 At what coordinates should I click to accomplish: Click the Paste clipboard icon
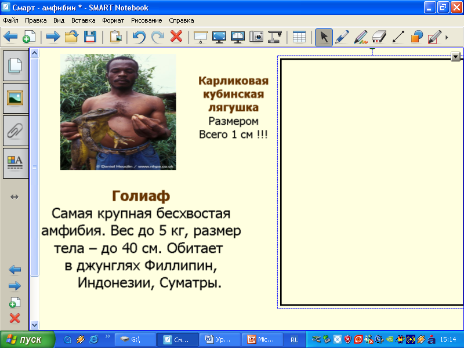[115, 37]
